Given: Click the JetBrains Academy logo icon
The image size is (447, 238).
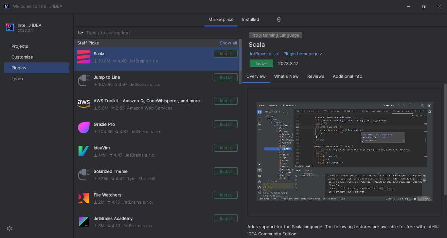Looking at the screenshot, I should click(x=84, y=222).
